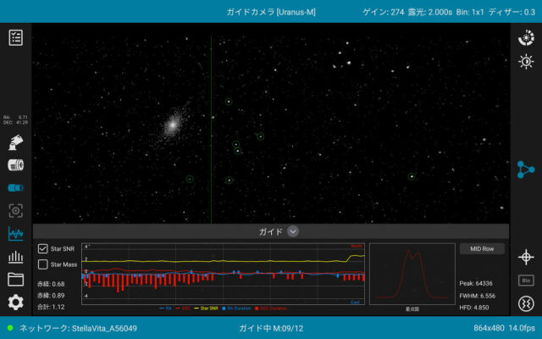Open the file folder icon
Viewport: 542px width, 339px height.
15,279
